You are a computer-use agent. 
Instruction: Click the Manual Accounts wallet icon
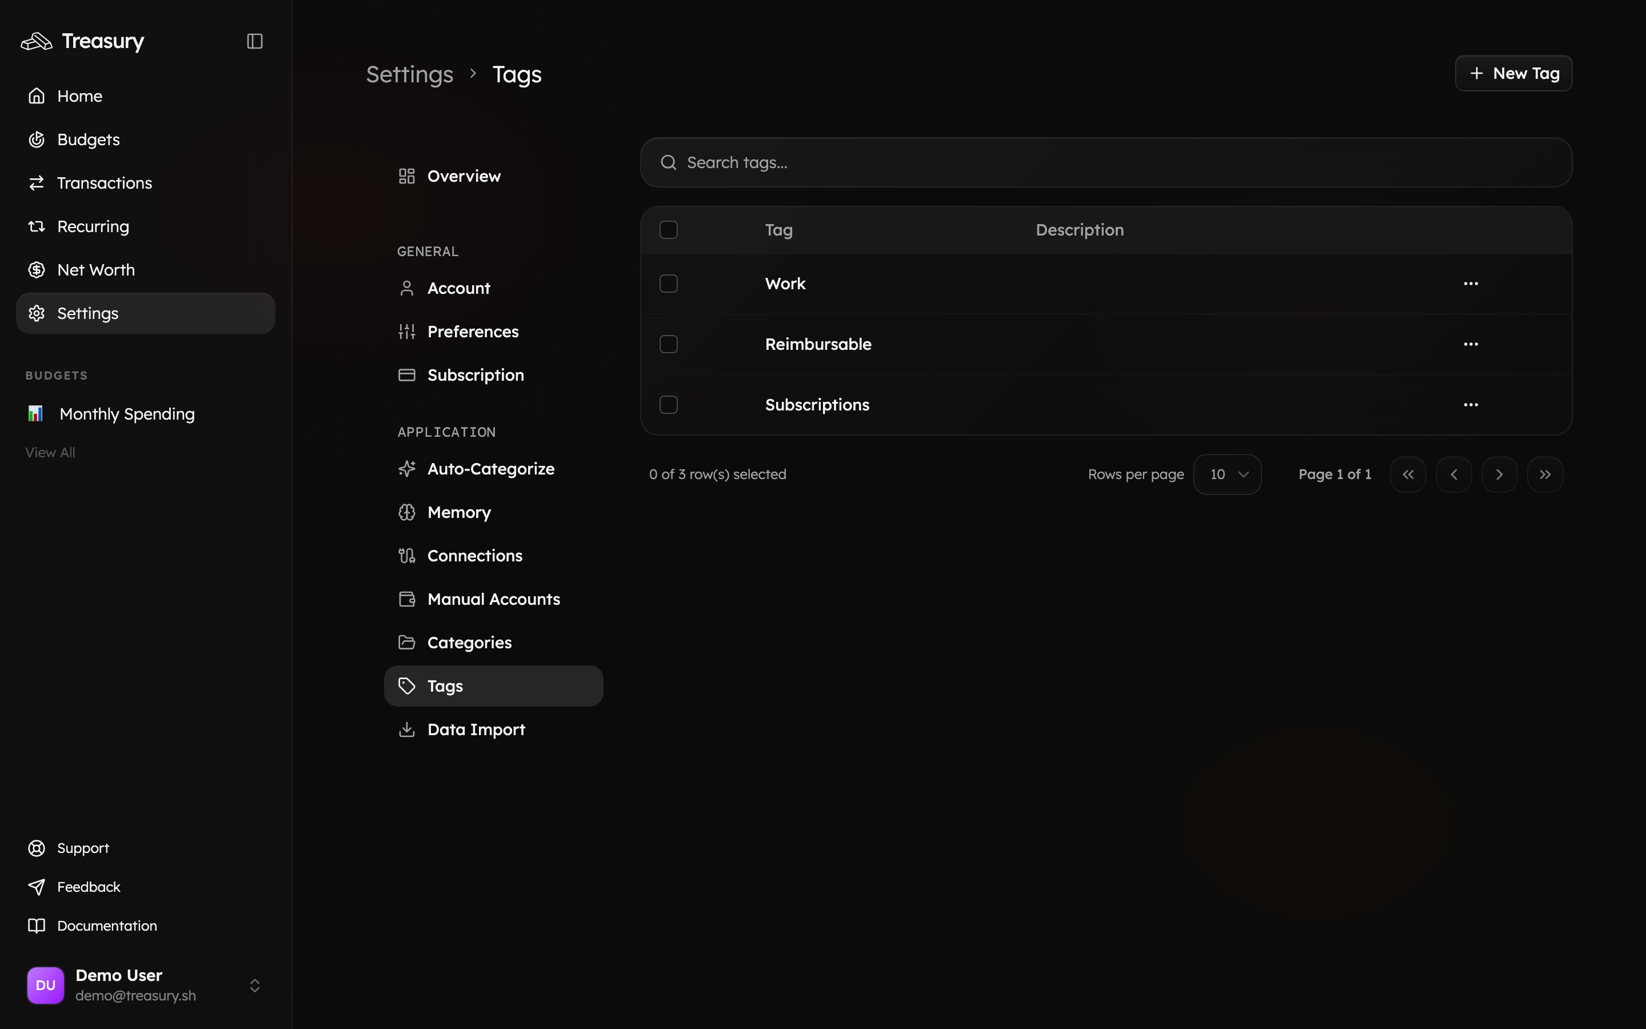(407, 600)
